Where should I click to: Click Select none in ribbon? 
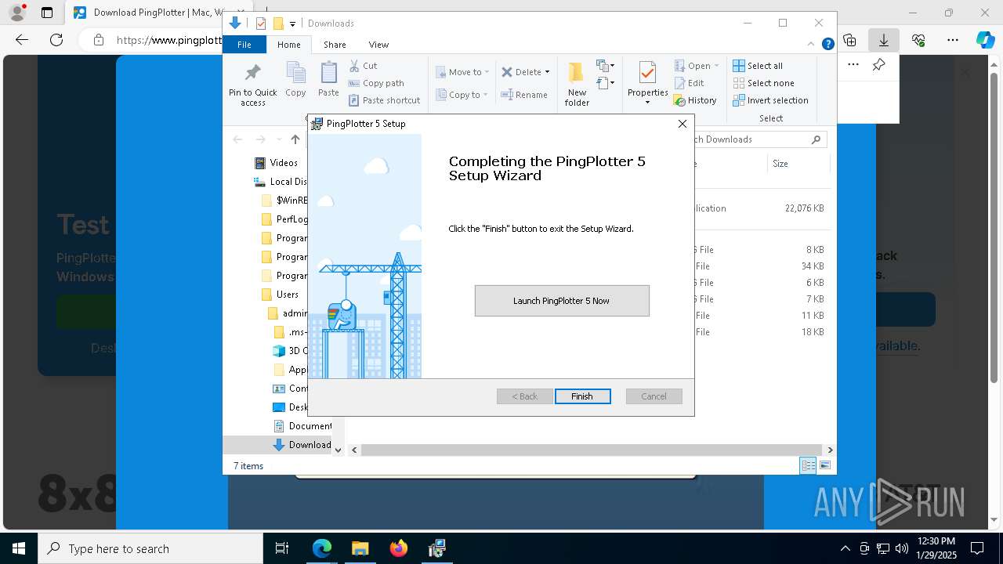[x=763, y=83]
